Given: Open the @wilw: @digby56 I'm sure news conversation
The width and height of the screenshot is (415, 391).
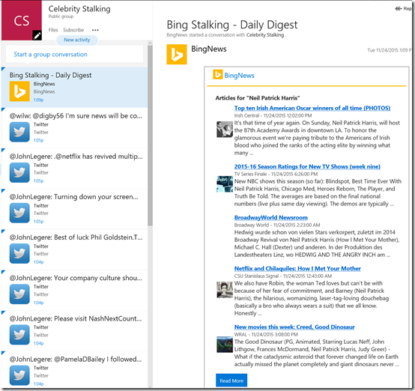Looking at the screenshot, I should [74, 128].
